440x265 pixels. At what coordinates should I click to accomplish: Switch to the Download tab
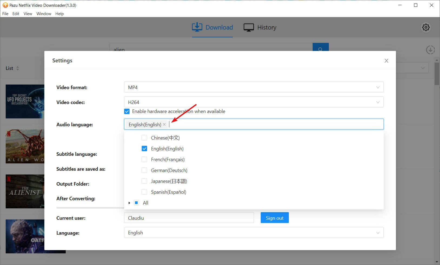click(212, 27)
